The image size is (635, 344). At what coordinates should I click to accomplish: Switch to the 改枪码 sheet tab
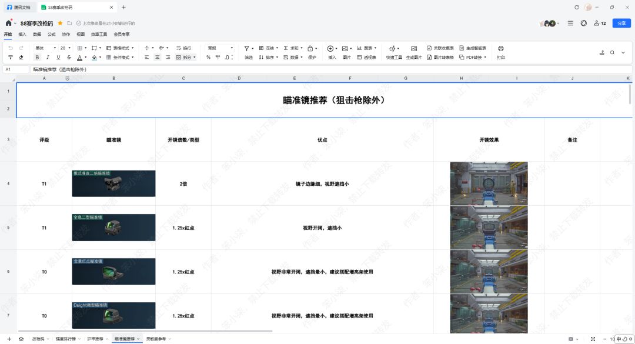[x=38, y=339]
